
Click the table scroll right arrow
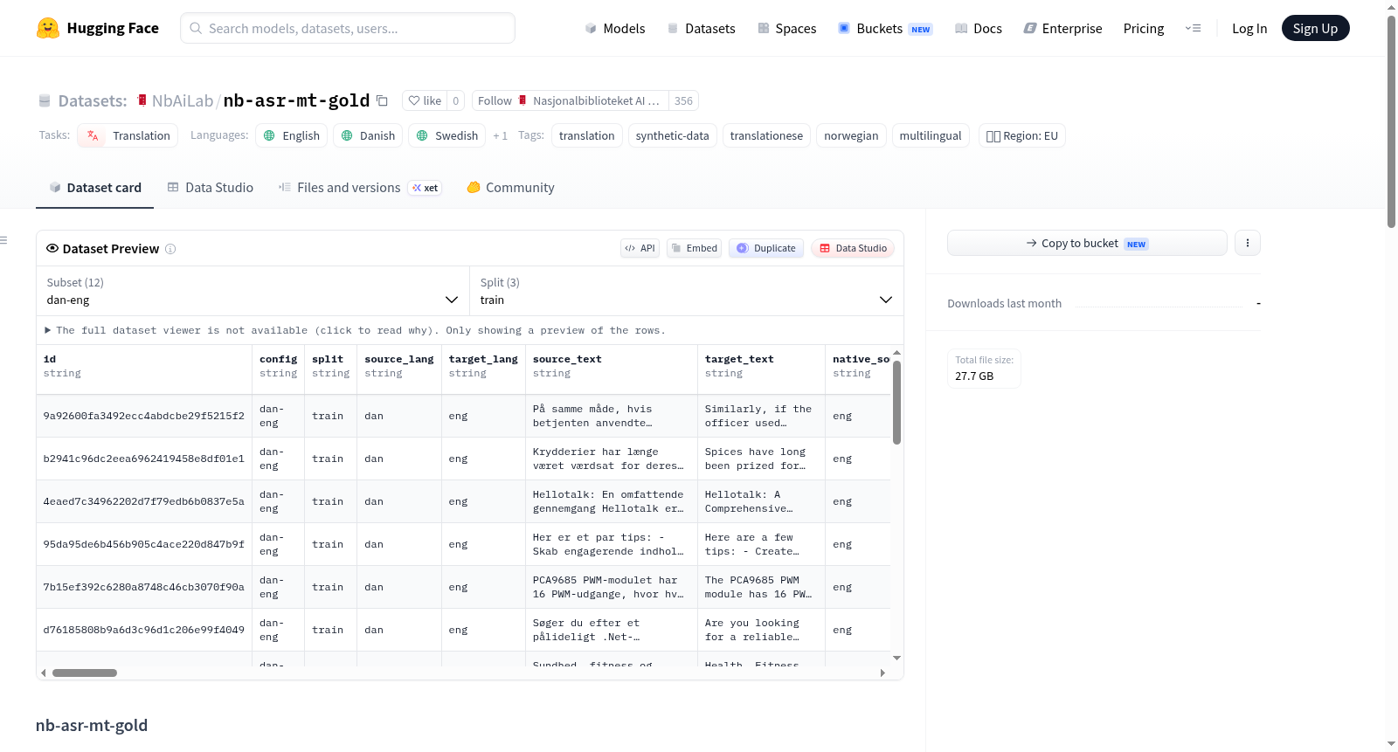point(882,673)
